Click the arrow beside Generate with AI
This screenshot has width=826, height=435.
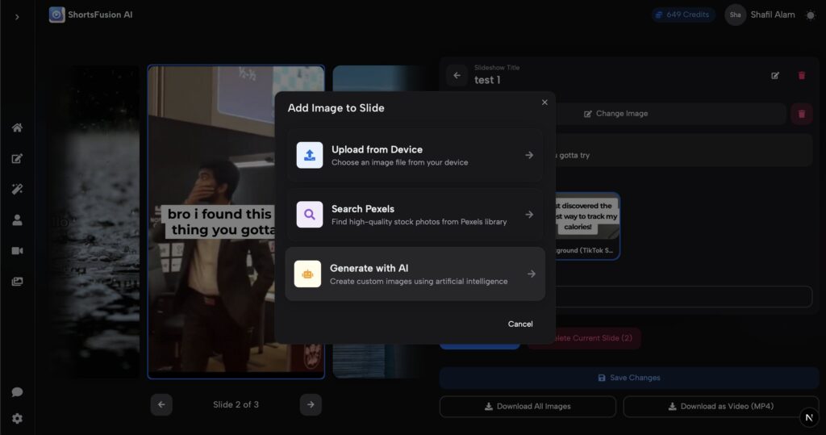click(x=532, y=274)
